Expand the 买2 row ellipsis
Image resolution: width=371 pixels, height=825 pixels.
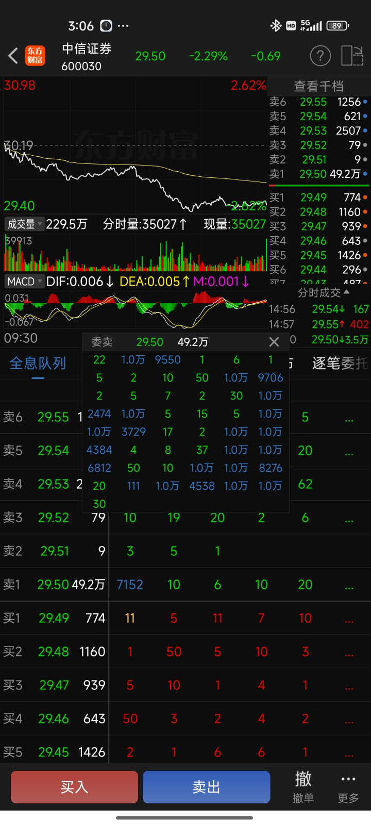[x=349, y=653]
